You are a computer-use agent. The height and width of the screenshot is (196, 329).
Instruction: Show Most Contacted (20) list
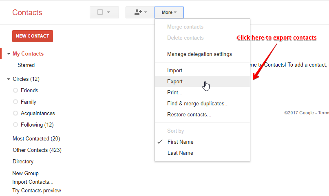click(x=36, y=139)
